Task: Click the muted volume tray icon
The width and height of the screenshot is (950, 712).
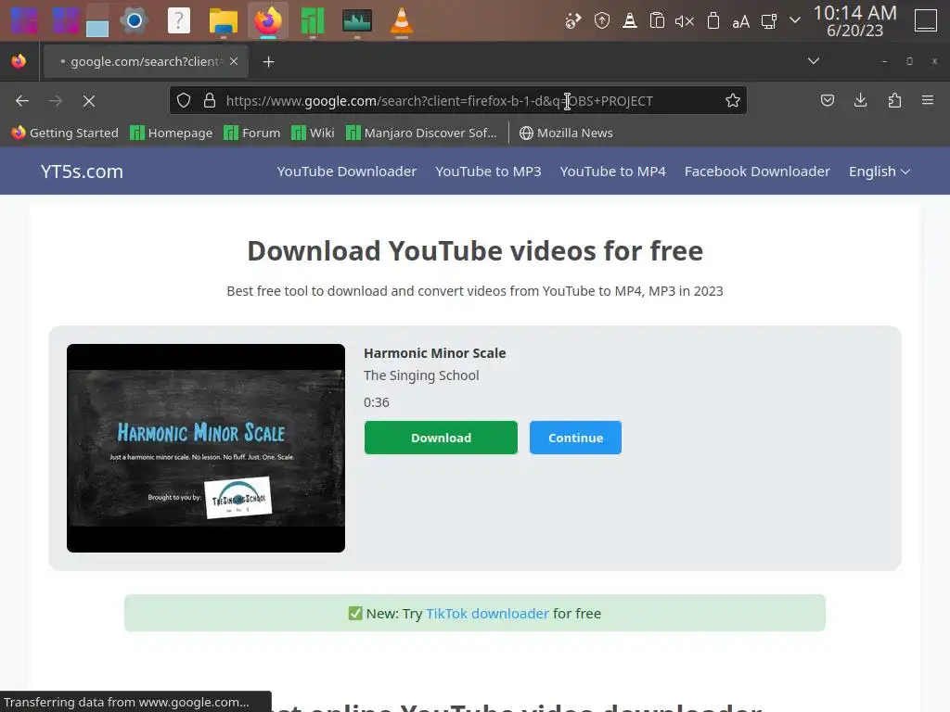Action: coord(685,21)
